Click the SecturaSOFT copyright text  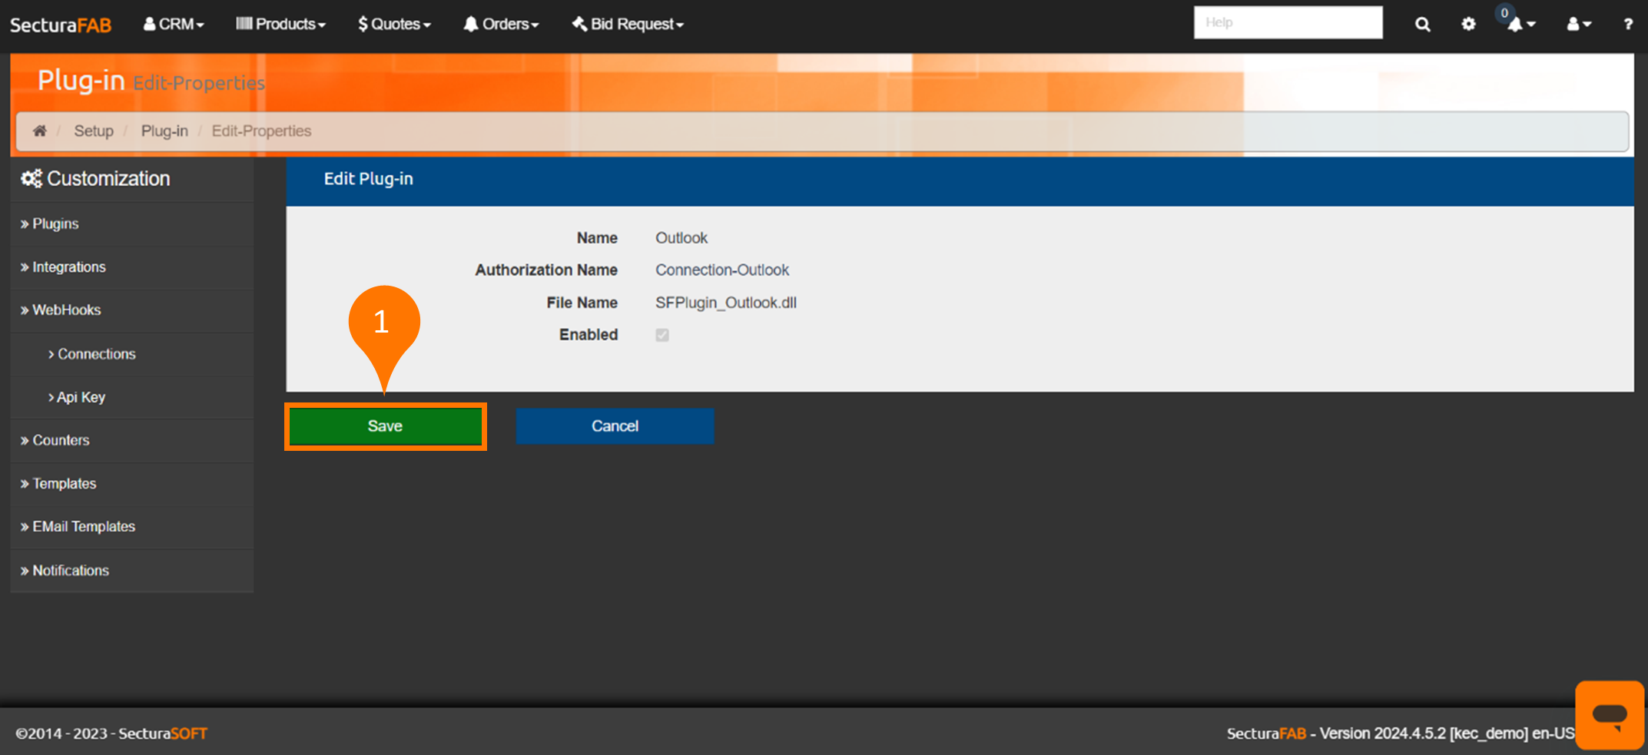[x=111, y=733]
